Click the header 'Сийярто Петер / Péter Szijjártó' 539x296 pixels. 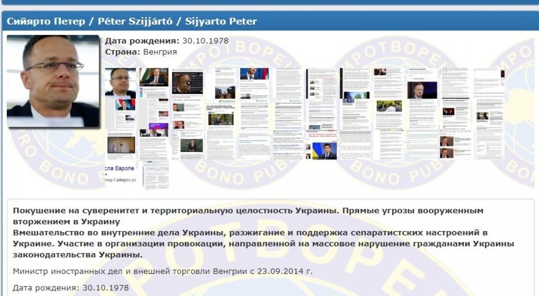[x=132, y=21]
